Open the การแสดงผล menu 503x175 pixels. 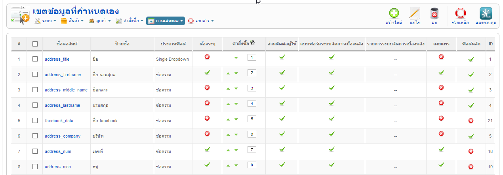pyautogui.click(x=166, y=20)
